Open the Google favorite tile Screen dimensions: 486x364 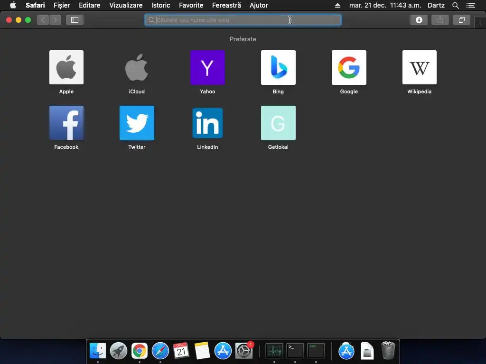click(x=349, y=67)
